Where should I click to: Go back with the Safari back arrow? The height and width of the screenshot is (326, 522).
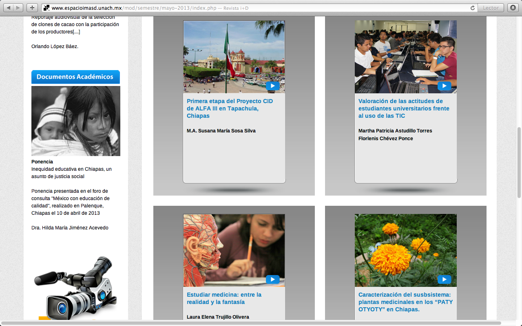9,8
